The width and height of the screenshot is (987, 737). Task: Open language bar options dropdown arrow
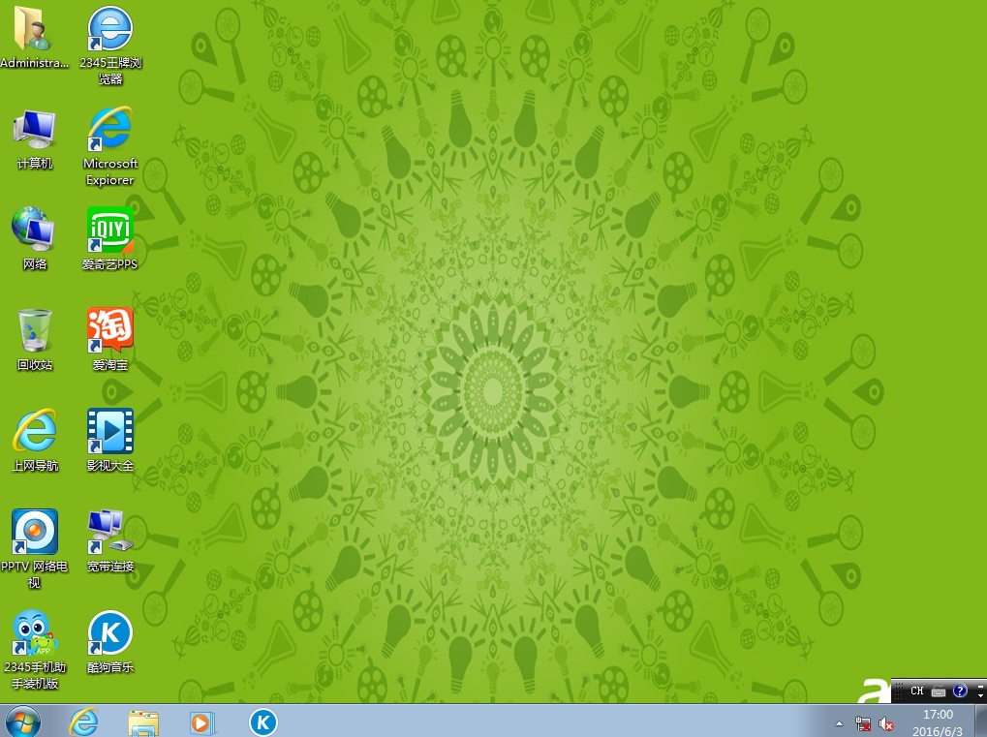(x=981, y=695)
